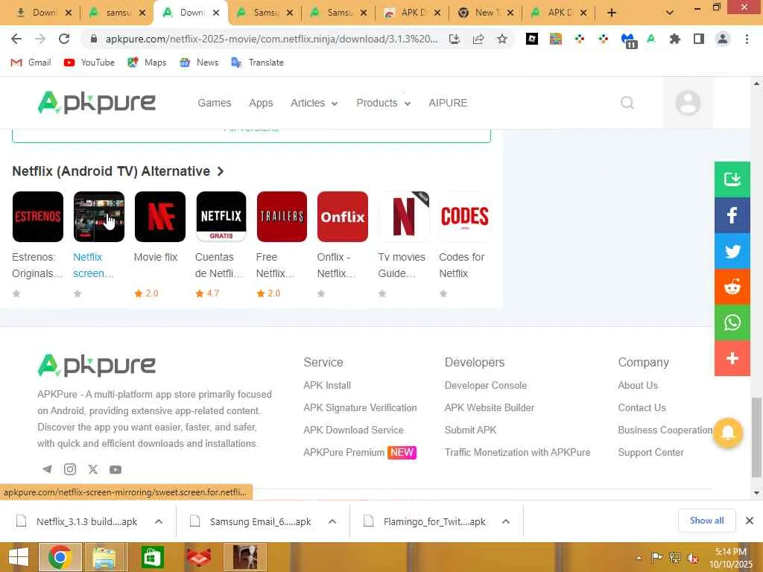Open the Codes for Netflix app icon

point(465,217)
